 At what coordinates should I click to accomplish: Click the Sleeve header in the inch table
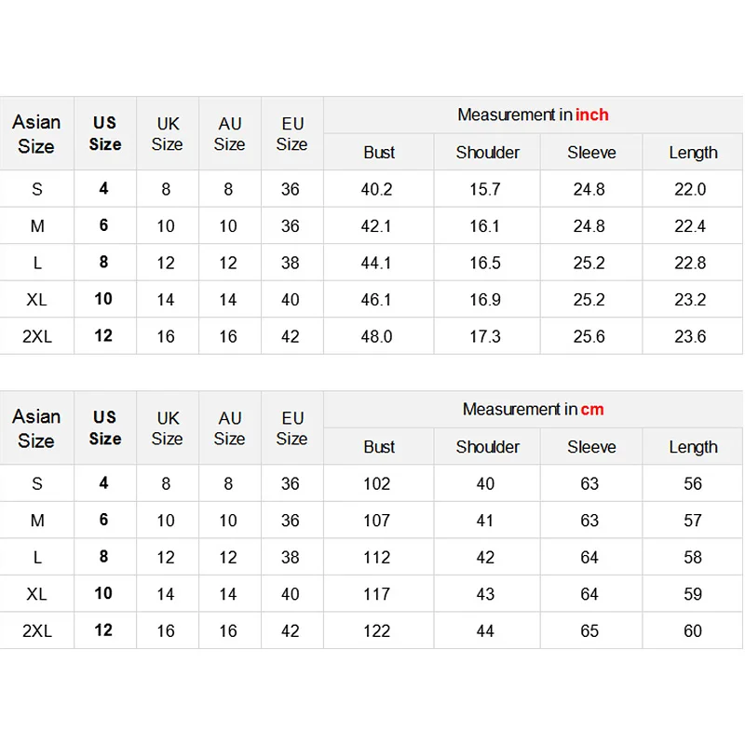[x=591, y=153]
